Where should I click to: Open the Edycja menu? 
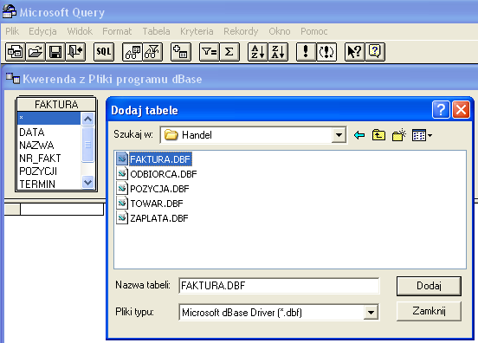click(x=42, y=31)
